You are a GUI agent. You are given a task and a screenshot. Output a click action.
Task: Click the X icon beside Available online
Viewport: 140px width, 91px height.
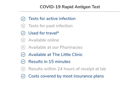[x=23, y=40]
